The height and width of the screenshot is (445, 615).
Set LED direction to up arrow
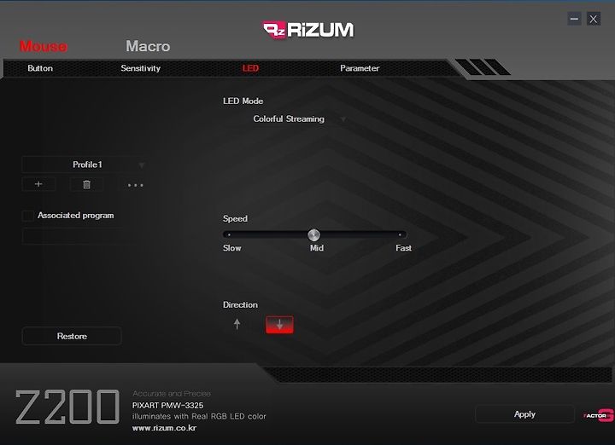coord(237,325)
